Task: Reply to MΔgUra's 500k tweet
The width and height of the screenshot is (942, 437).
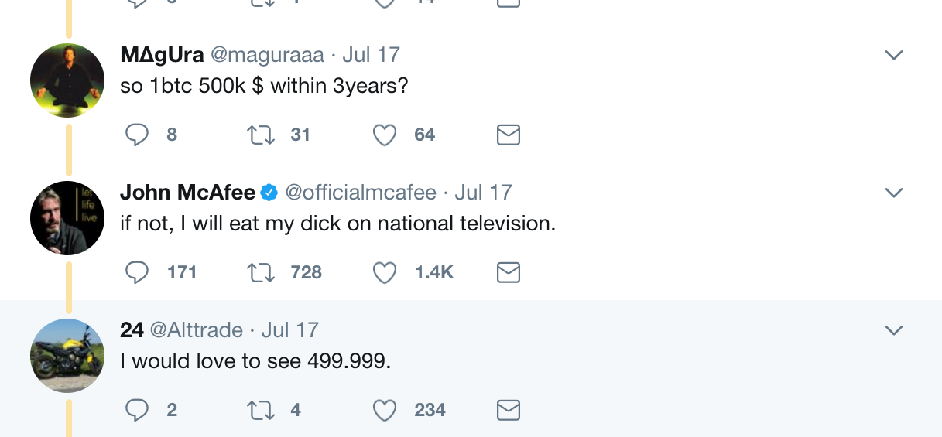Action: pyautogui.click(x=138, y=135)
